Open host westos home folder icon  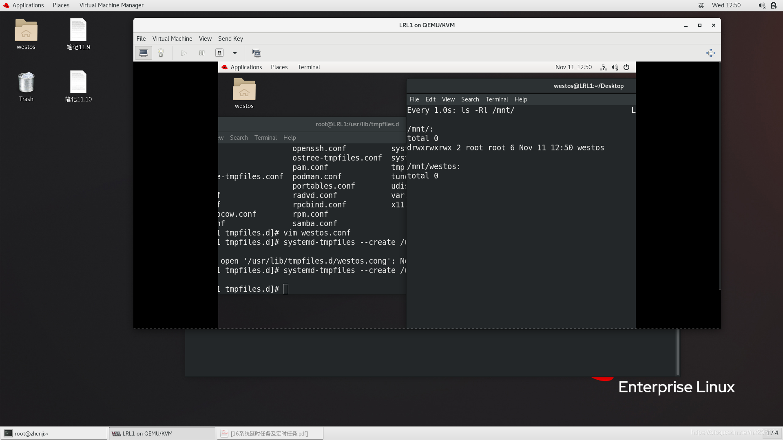click(26, 35)
